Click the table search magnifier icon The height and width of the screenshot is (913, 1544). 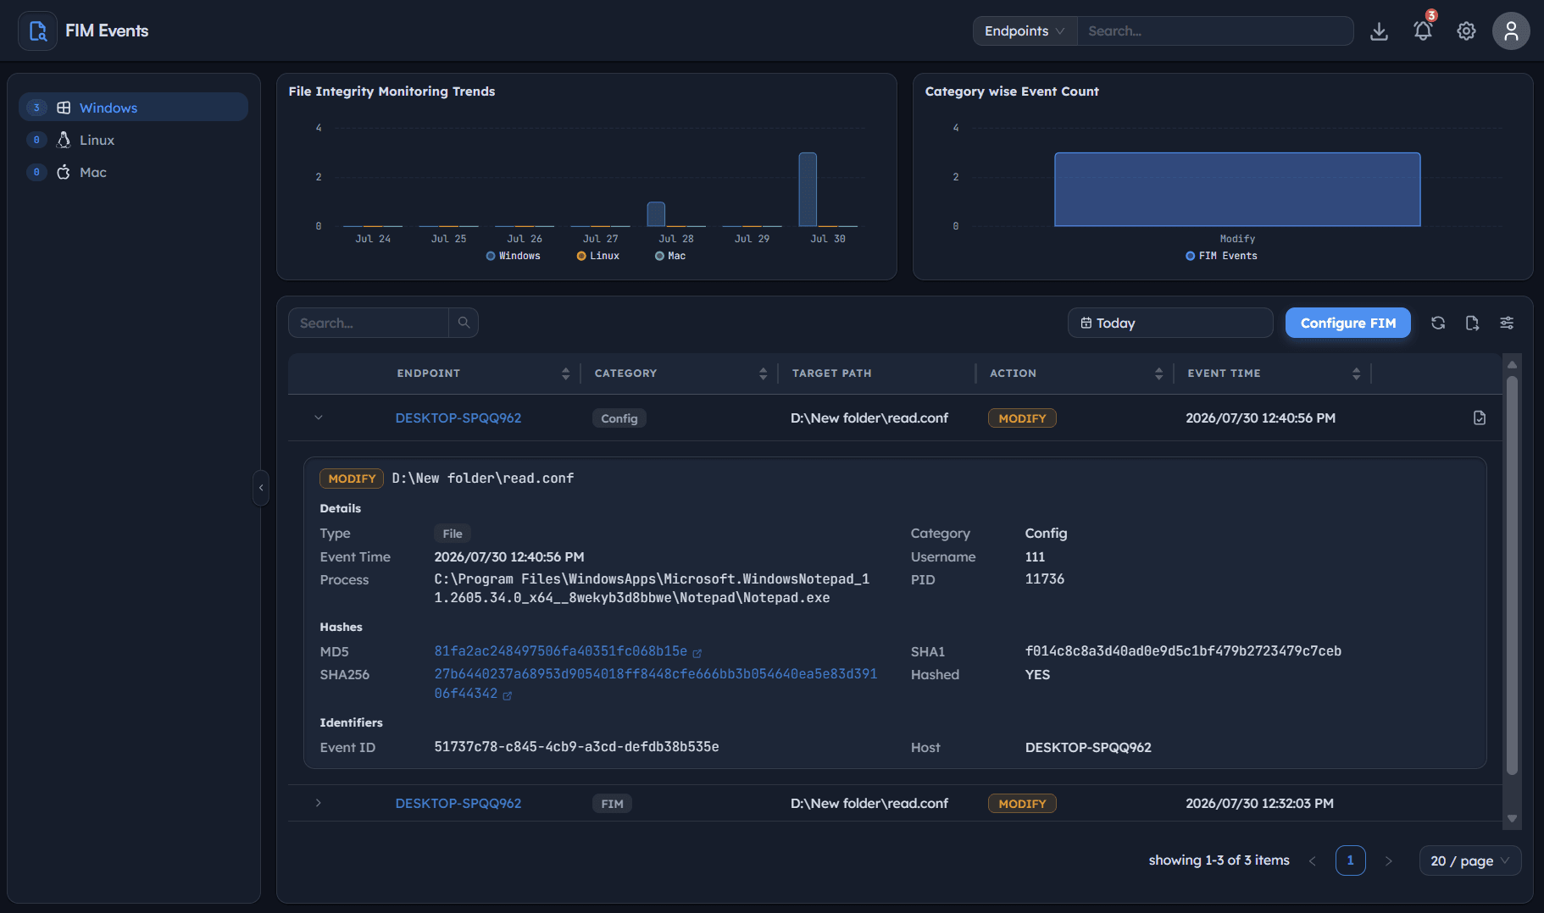point(464,323)
